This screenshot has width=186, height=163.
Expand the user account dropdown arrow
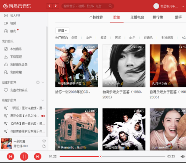(x=183, y=6)
